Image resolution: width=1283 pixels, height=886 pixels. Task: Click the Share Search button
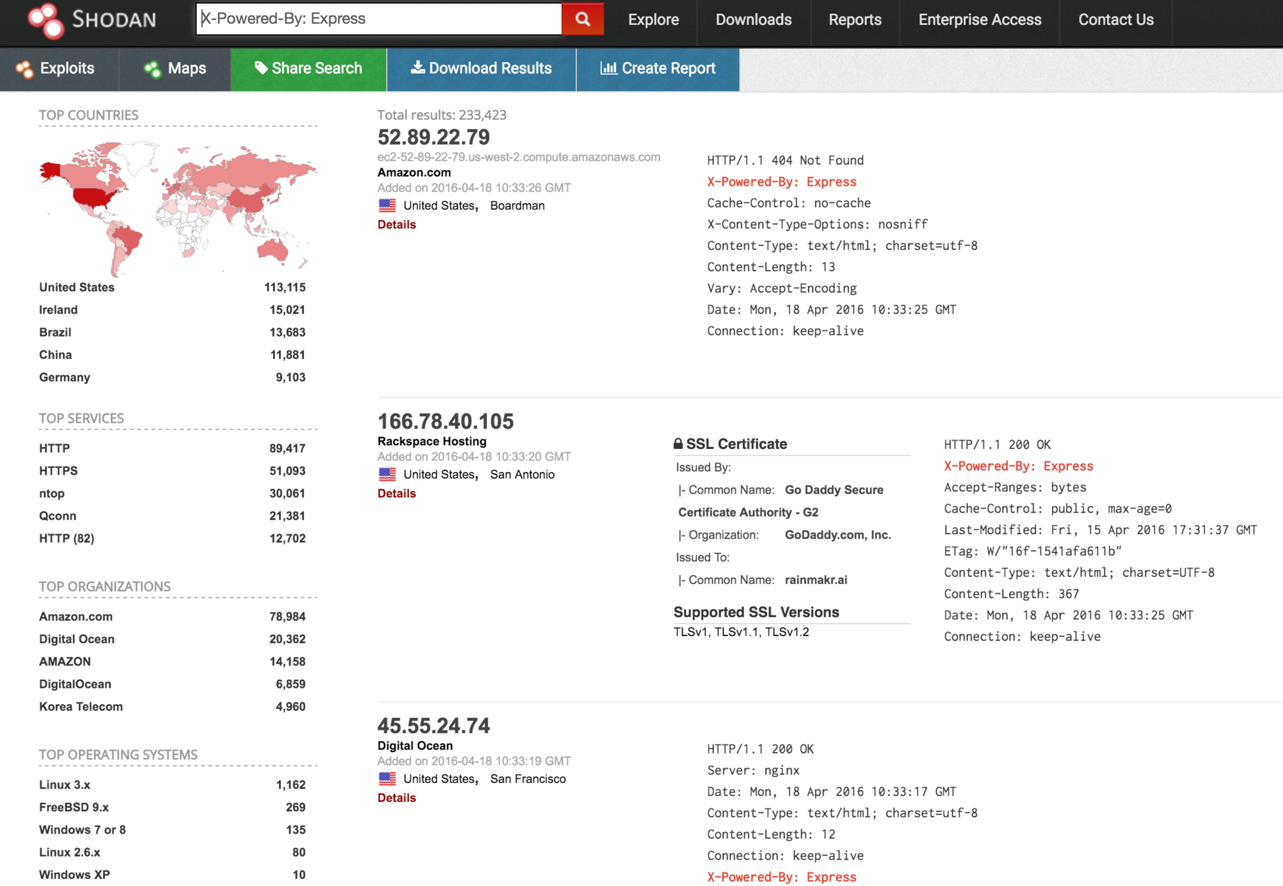(308, 68)
